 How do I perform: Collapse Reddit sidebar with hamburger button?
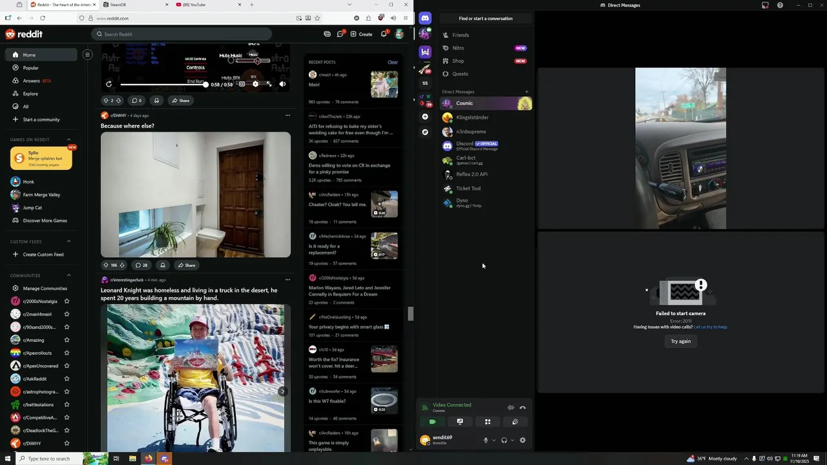click(87, 54)
